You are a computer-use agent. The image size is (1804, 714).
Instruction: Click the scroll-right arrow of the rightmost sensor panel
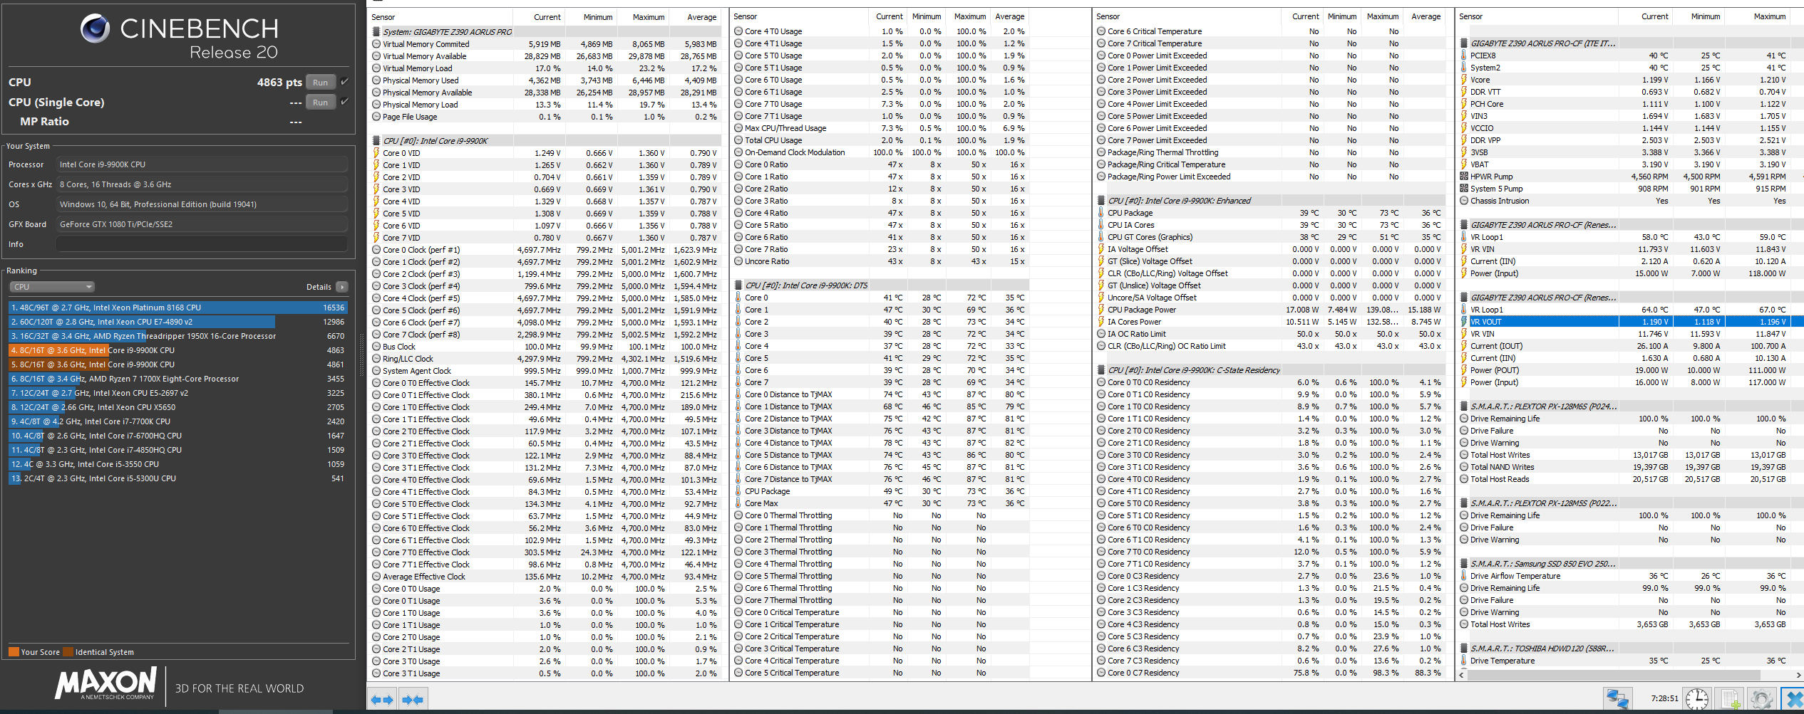click(x=1798, y=675)
